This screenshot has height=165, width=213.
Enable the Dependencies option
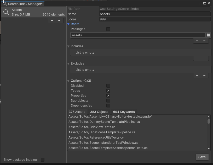(108, 106)
